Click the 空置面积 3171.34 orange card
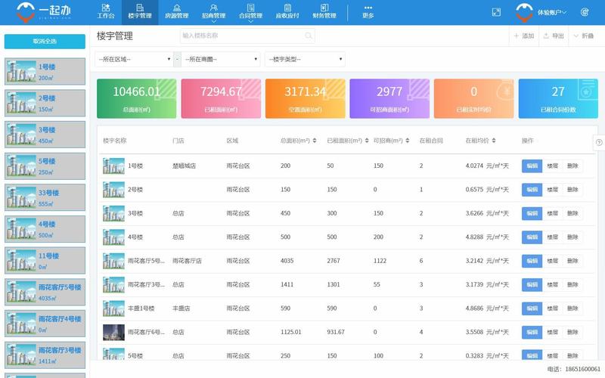 point(306,98)
